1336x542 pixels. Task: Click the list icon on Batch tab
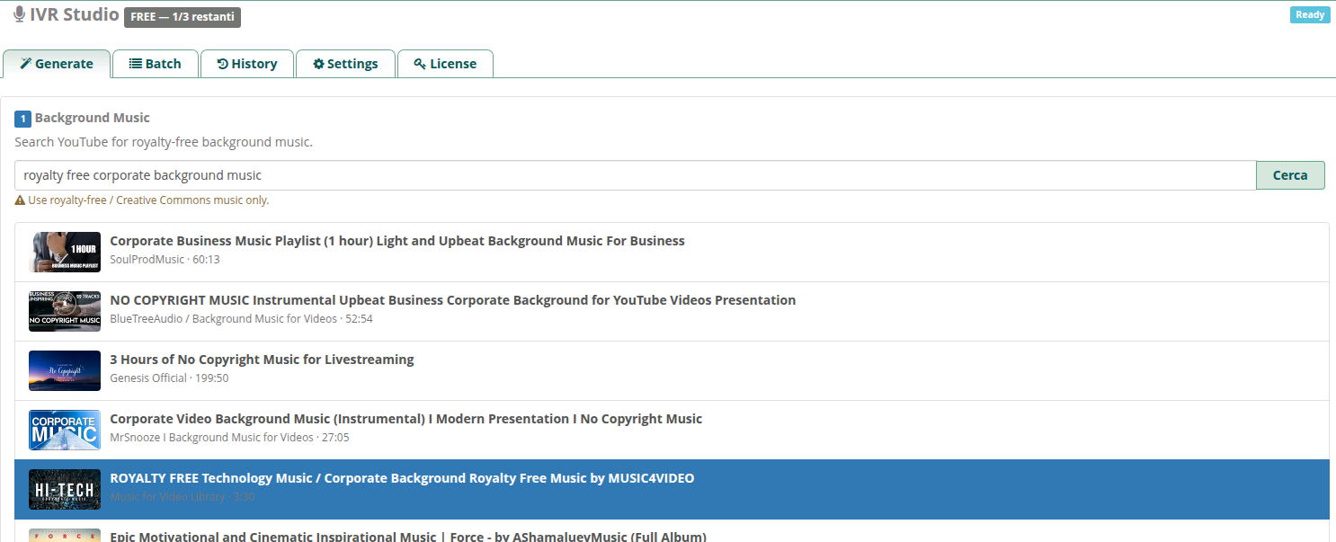click(x=135, y=64)
